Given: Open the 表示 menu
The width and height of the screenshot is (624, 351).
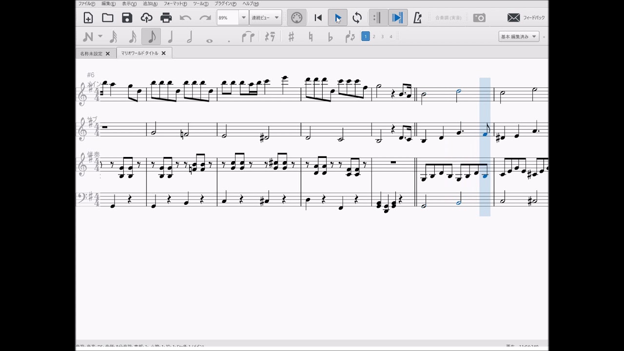Looking at the screenshot, I should pos(129,4).
